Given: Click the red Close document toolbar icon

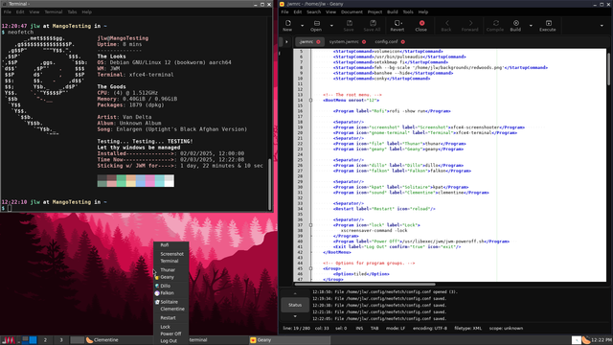Looking at the screenshot, I should coord(421,23).
